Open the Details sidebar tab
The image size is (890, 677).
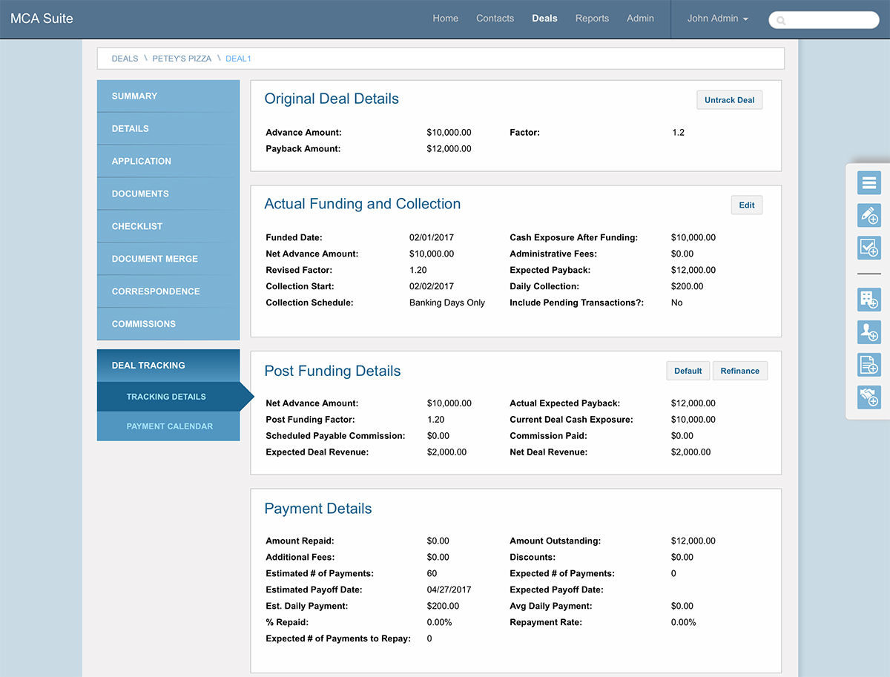[168, 129]
